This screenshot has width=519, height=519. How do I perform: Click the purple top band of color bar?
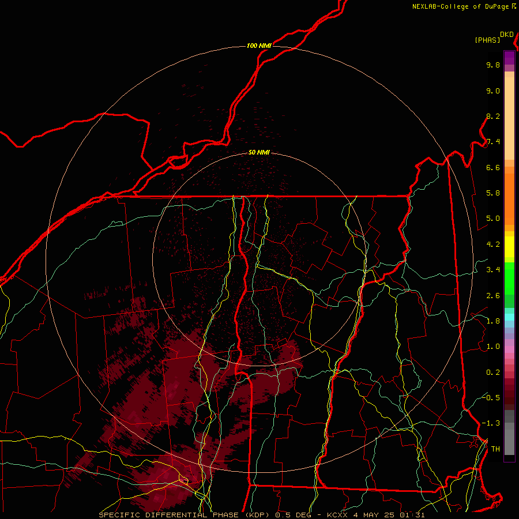[509, 58]
